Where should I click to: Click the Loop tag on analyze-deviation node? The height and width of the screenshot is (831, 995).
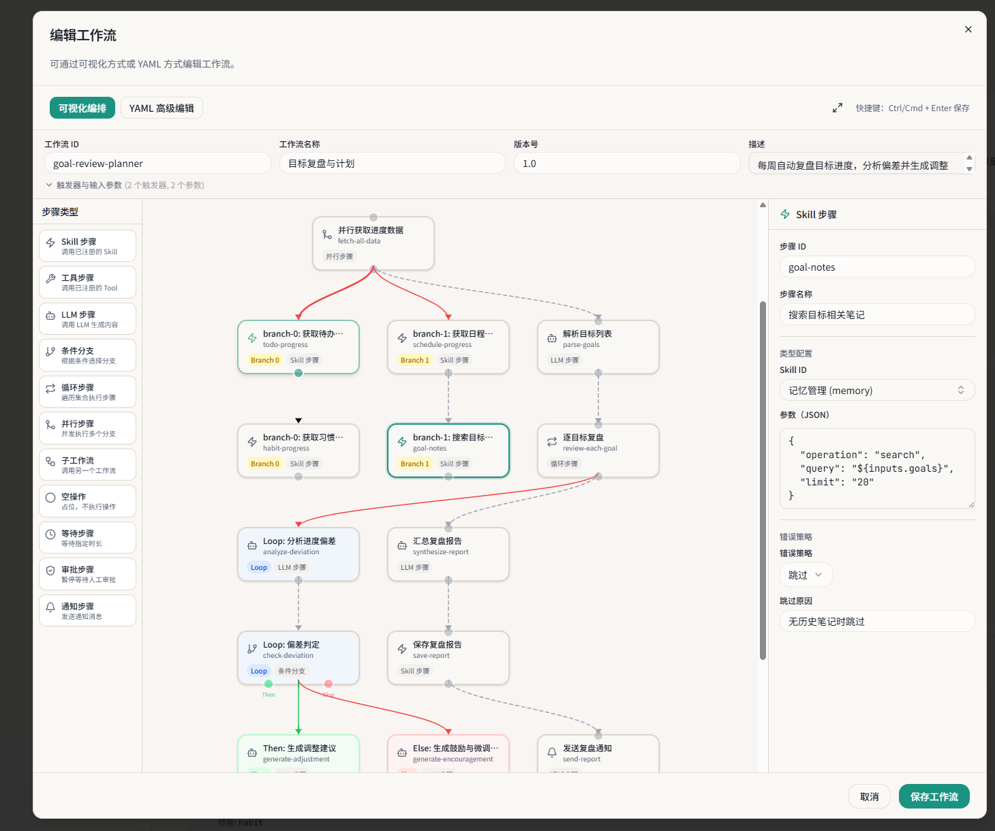coord(259,567)
